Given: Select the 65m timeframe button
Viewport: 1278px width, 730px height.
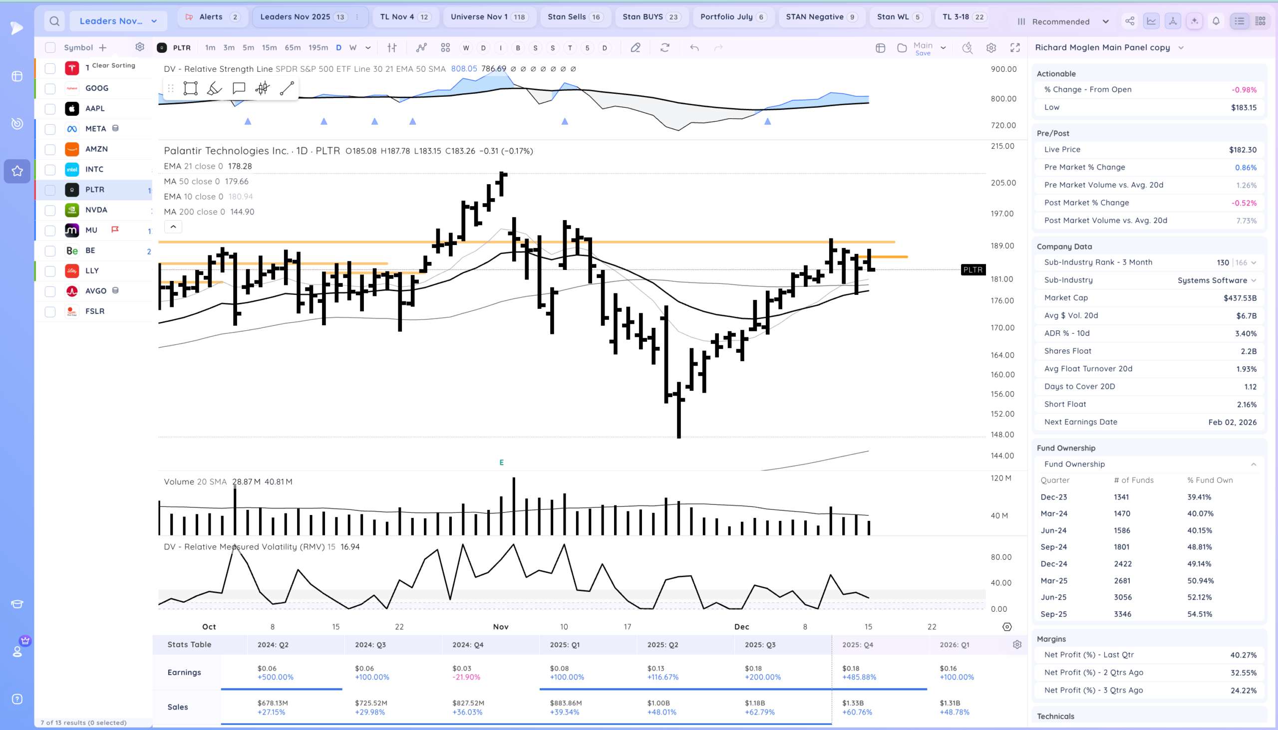Looking at the screenshot, I should [x=293, y=47].
